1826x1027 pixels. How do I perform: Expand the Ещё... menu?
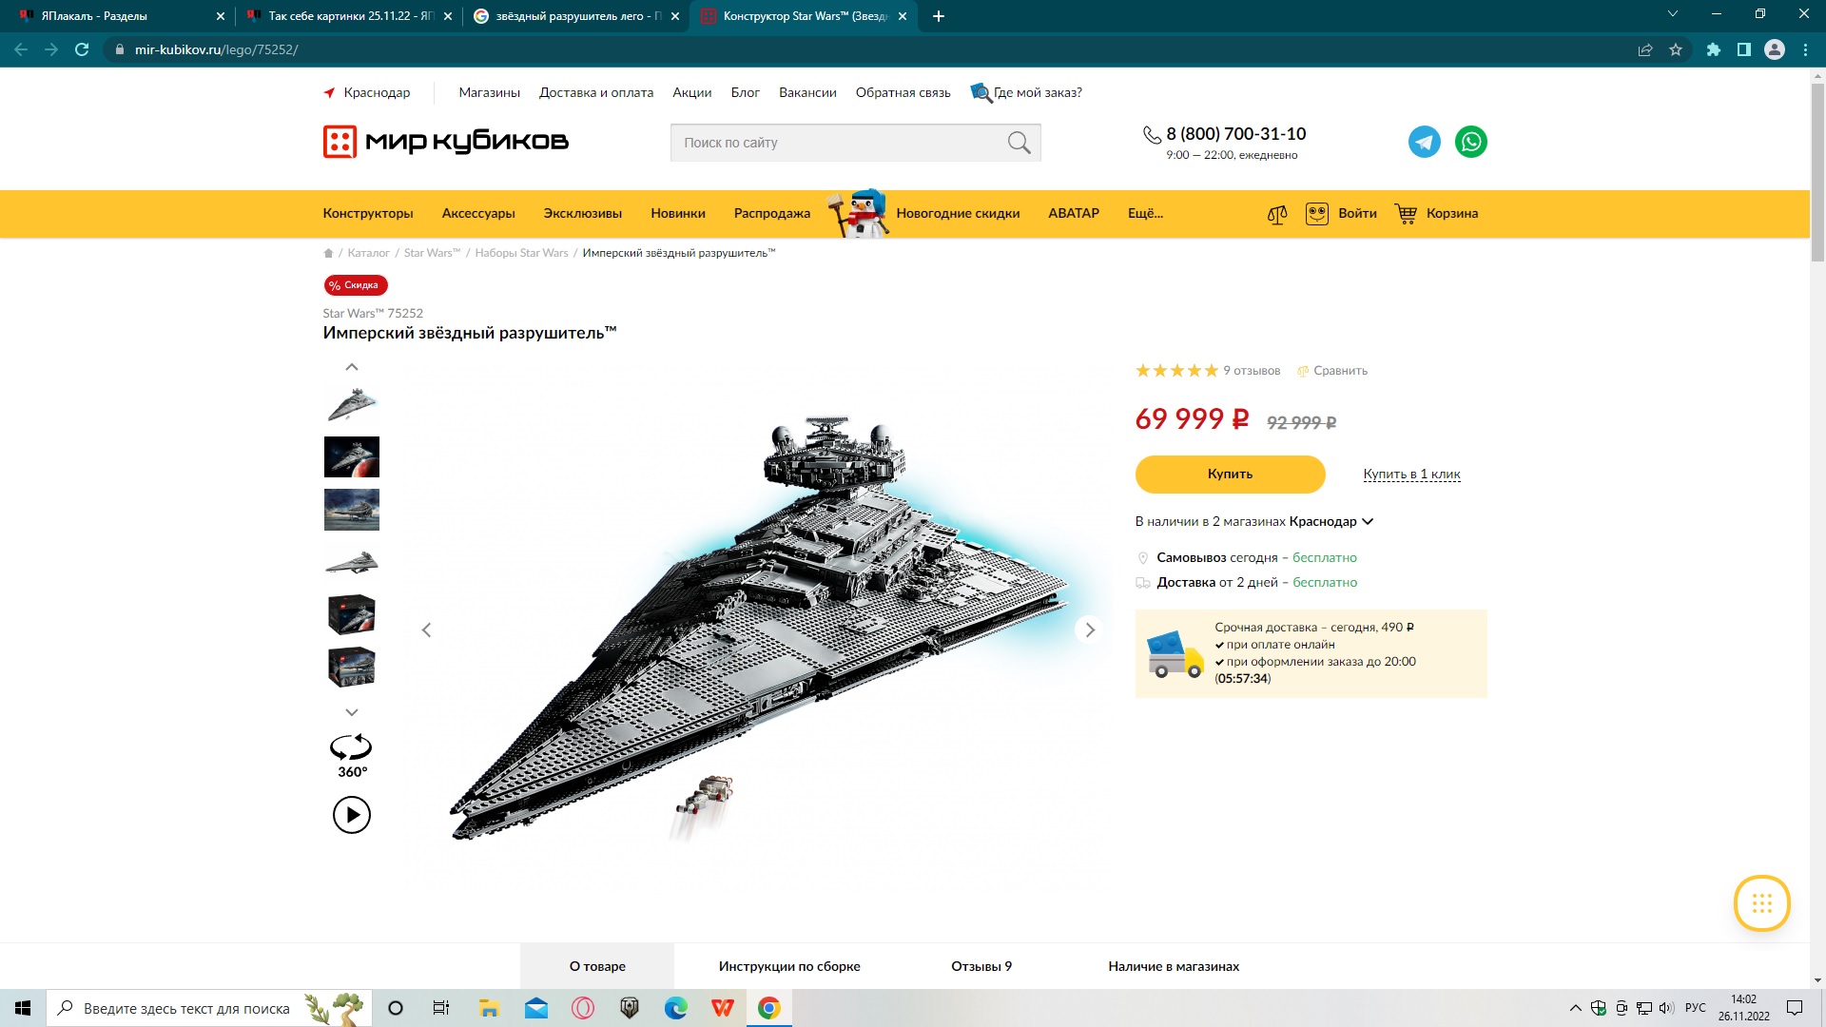tap(1145, 214)
